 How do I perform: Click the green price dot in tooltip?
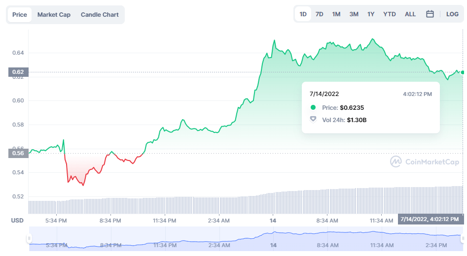coord(313,107)
